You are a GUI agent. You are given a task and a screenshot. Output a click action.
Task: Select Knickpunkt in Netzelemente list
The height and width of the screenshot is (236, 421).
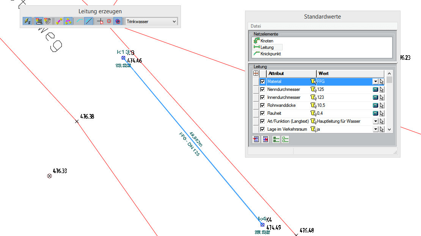click(x=270, y=54)
